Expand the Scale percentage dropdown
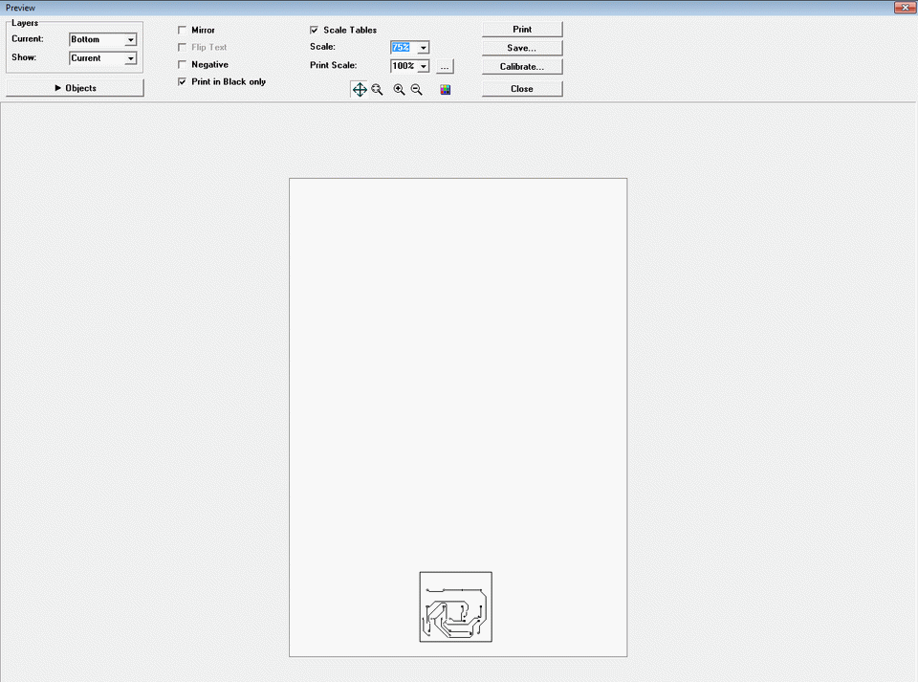 click(x=424, y=48)
